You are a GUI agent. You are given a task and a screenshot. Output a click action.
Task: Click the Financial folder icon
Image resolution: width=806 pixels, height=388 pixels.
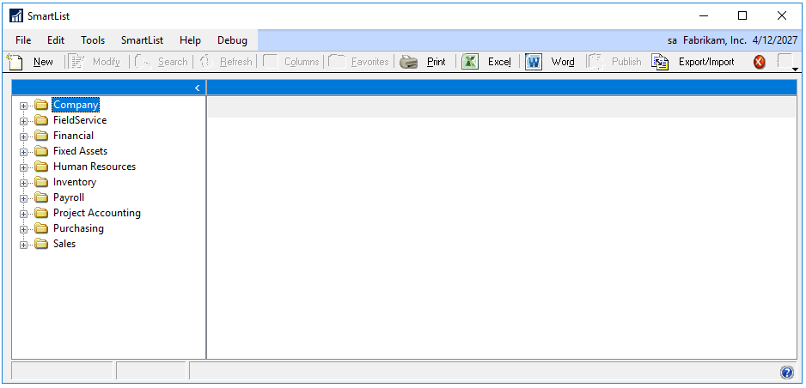(x=41, y=136)
